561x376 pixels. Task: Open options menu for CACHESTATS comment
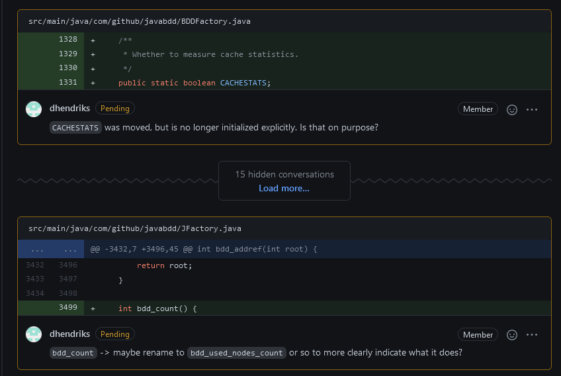point(532,109)
